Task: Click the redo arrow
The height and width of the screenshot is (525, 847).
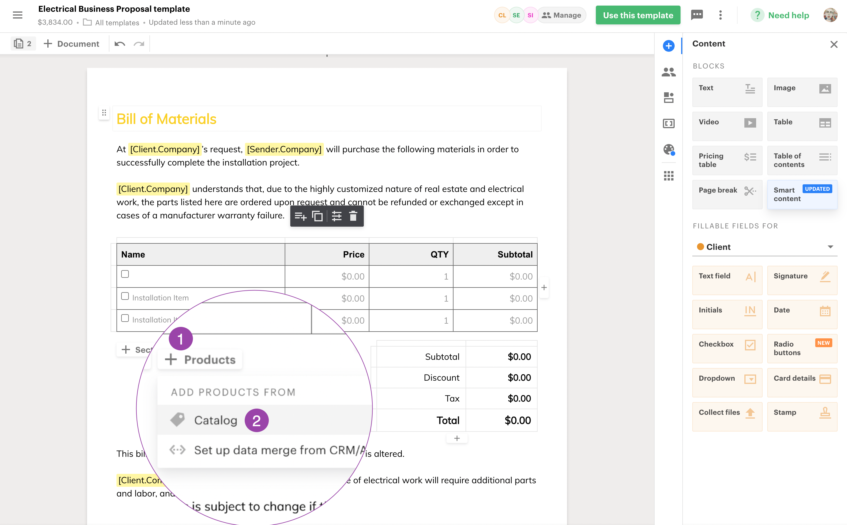Action: pyautogui.click(x=139, y=44)
